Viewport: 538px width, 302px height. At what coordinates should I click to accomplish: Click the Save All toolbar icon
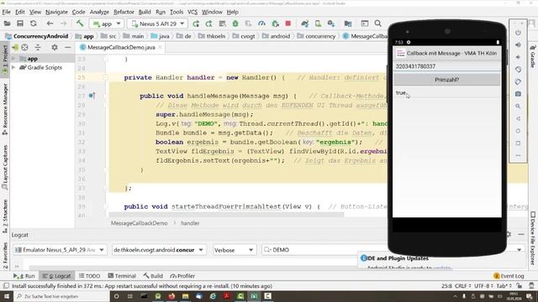click(20, 23)
